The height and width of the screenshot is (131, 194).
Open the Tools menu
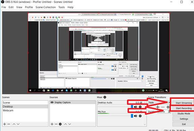62,7
